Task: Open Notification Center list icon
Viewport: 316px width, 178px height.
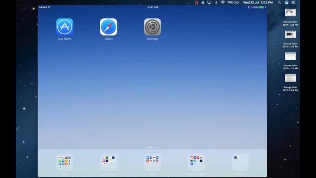Action: (293, 2)
